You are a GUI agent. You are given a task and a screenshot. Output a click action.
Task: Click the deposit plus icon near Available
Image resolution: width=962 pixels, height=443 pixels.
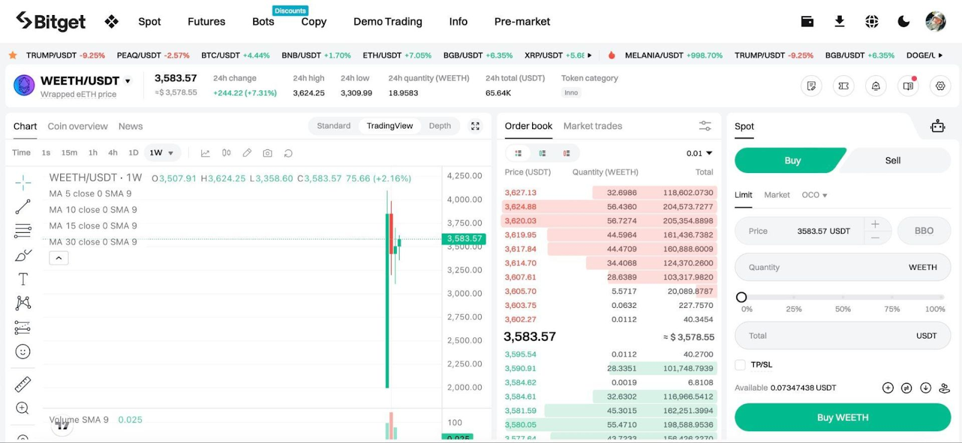pos(888,388)
